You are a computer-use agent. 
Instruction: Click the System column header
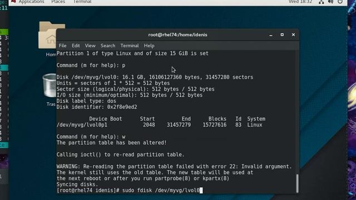(x=256, y=119)
